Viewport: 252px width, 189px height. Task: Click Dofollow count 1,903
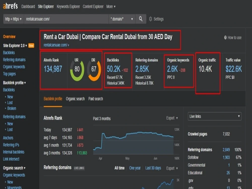pyautogui.click(x=226, y=157)
